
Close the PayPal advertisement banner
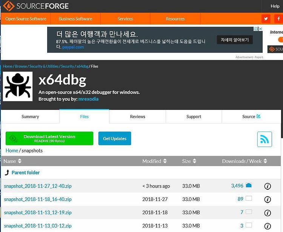(x=260, y=29)
